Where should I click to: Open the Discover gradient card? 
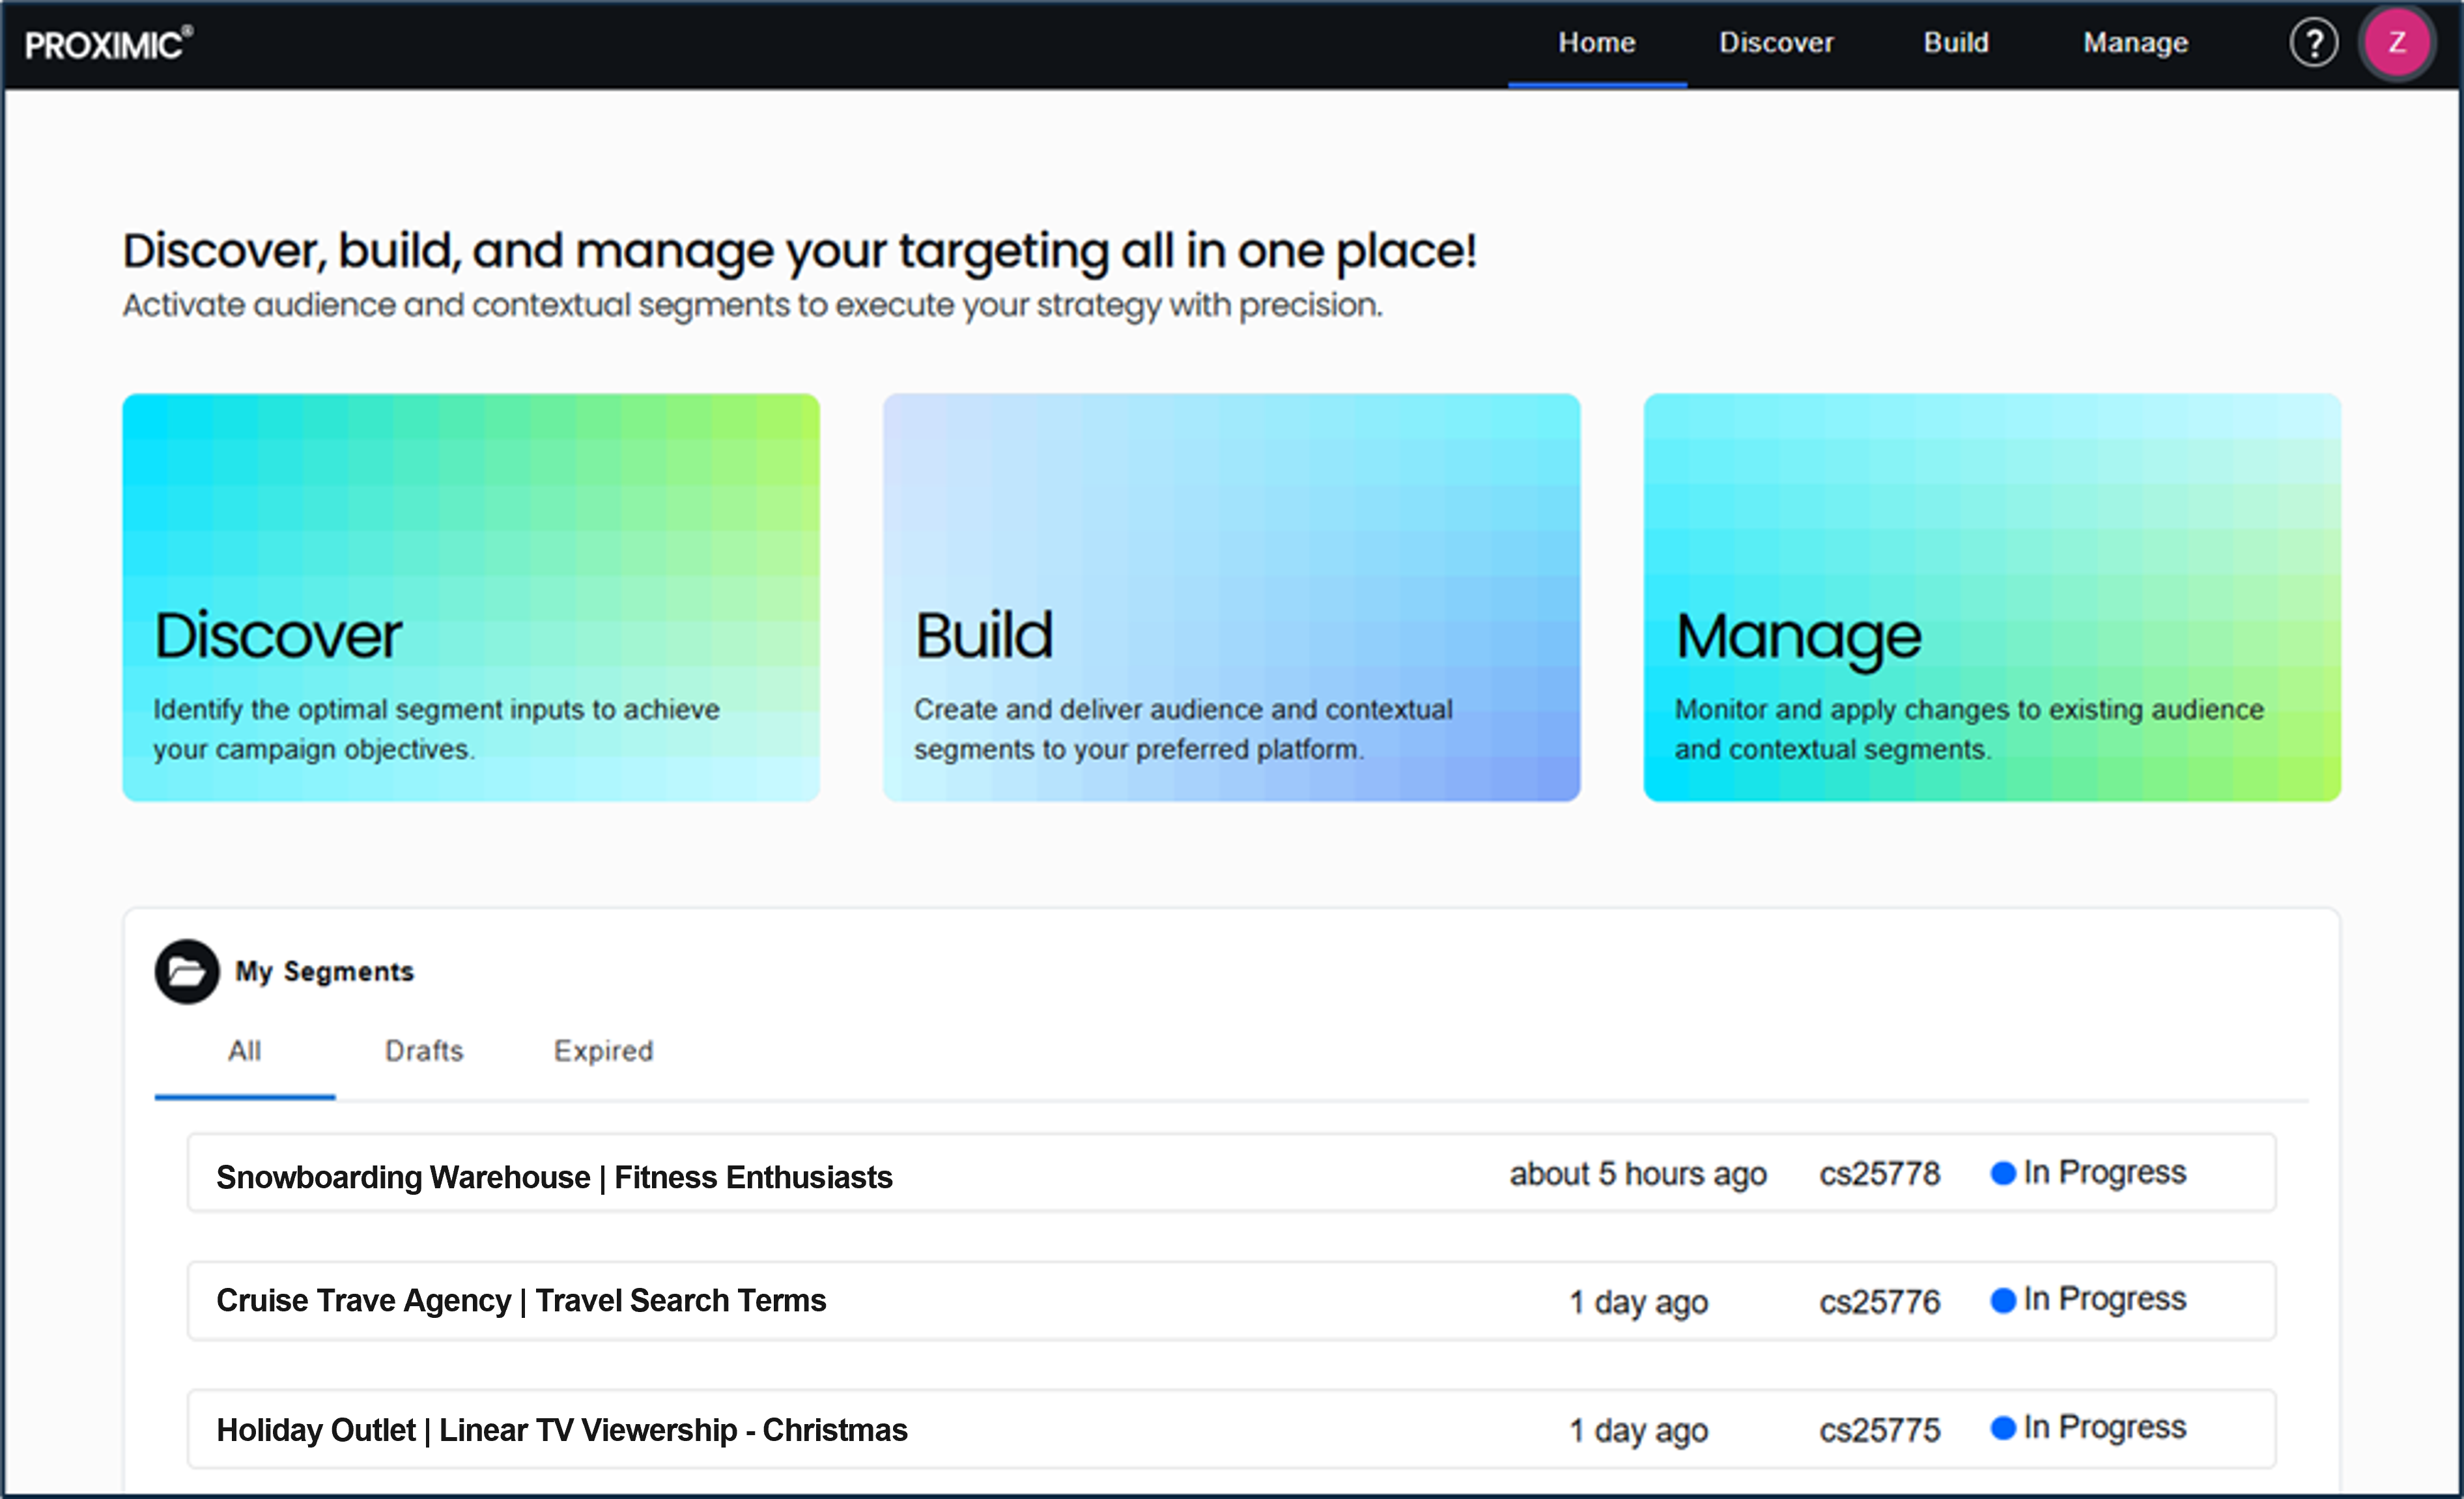(x=471, y=597)
